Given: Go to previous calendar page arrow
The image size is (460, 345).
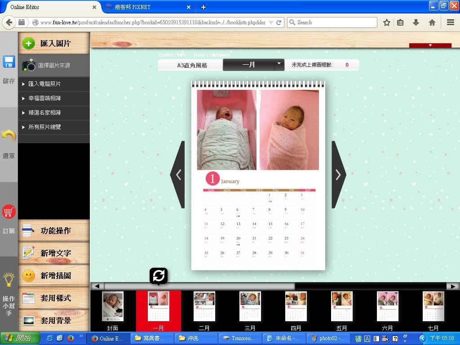Looking at the screenshot, I should (178, 175).
